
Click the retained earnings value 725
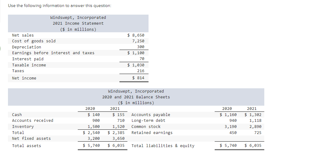click(x=258, y=133)
